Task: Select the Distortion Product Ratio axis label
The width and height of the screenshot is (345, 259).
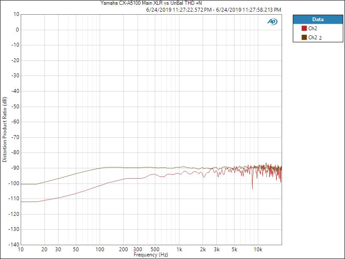Action: coord(5,129)
